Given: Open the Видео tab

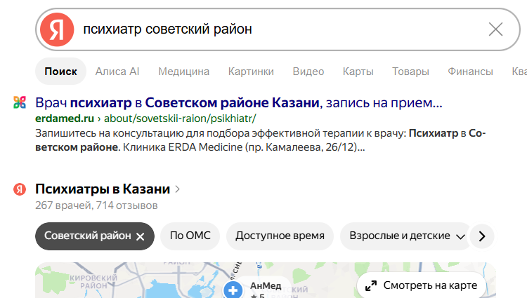Looking at the screenshot, I should tap(308, 71).
